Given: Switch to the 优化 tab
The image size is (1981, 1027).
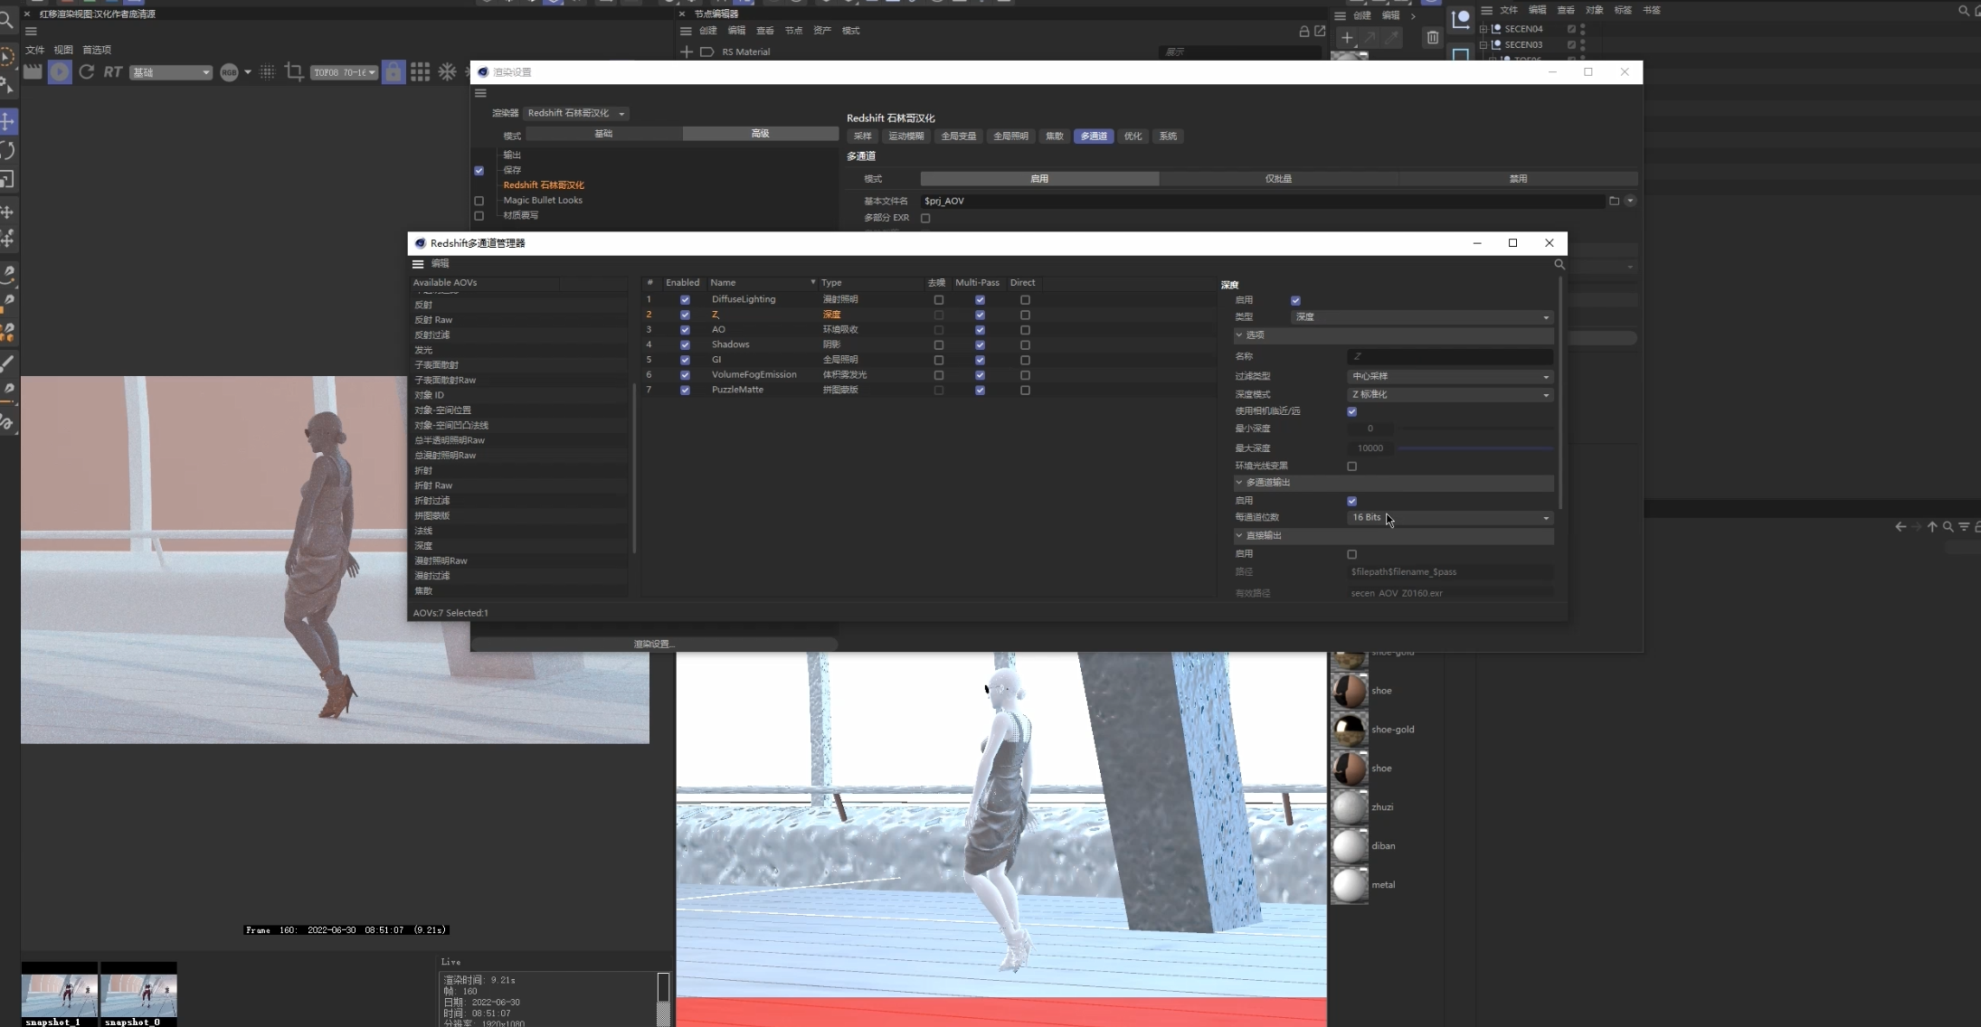Looking at the screenshot, I should point(1133,137).
